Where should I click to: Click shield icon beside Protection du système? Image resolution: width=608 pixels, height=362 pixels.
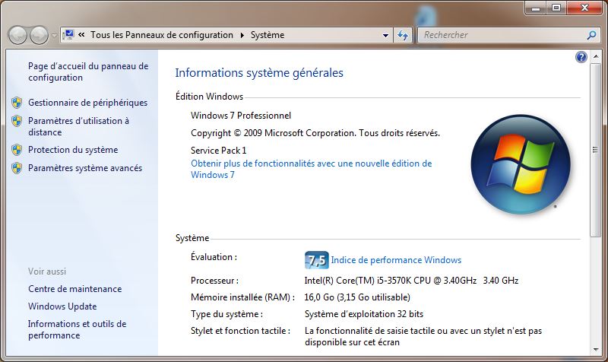(x=17, y=150)
